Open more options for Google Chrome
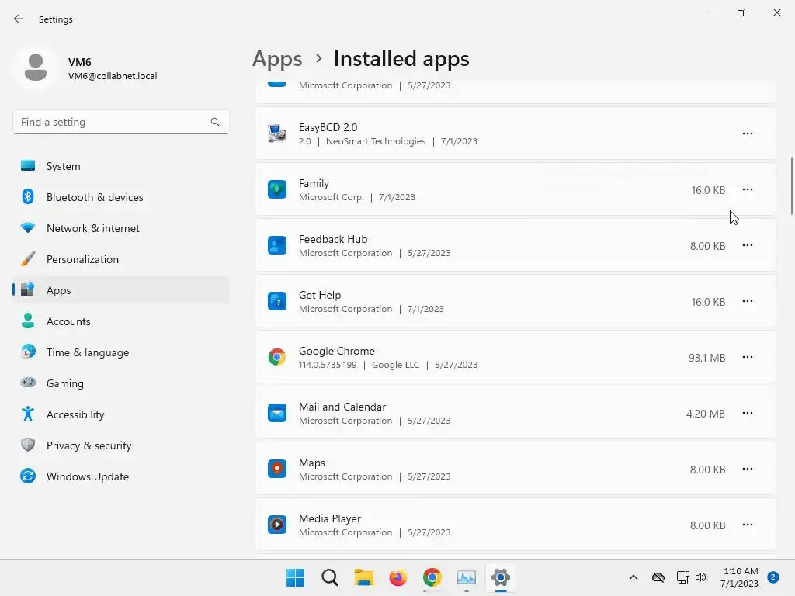Image resolution: width=795 pixels, height=596 pixels. click(x=747, y=358)
